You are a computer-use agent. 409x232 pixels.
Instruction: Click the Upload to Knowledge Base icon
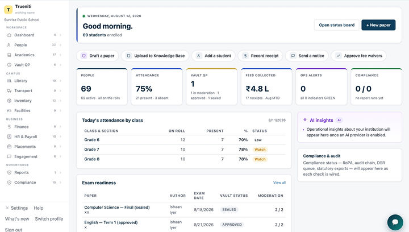[x=128, y=56]
